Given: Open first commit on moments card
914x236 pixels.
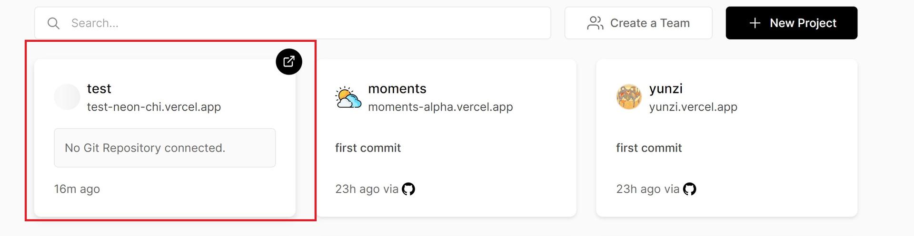Looking at the screenshot, I should tap(368, 148).
